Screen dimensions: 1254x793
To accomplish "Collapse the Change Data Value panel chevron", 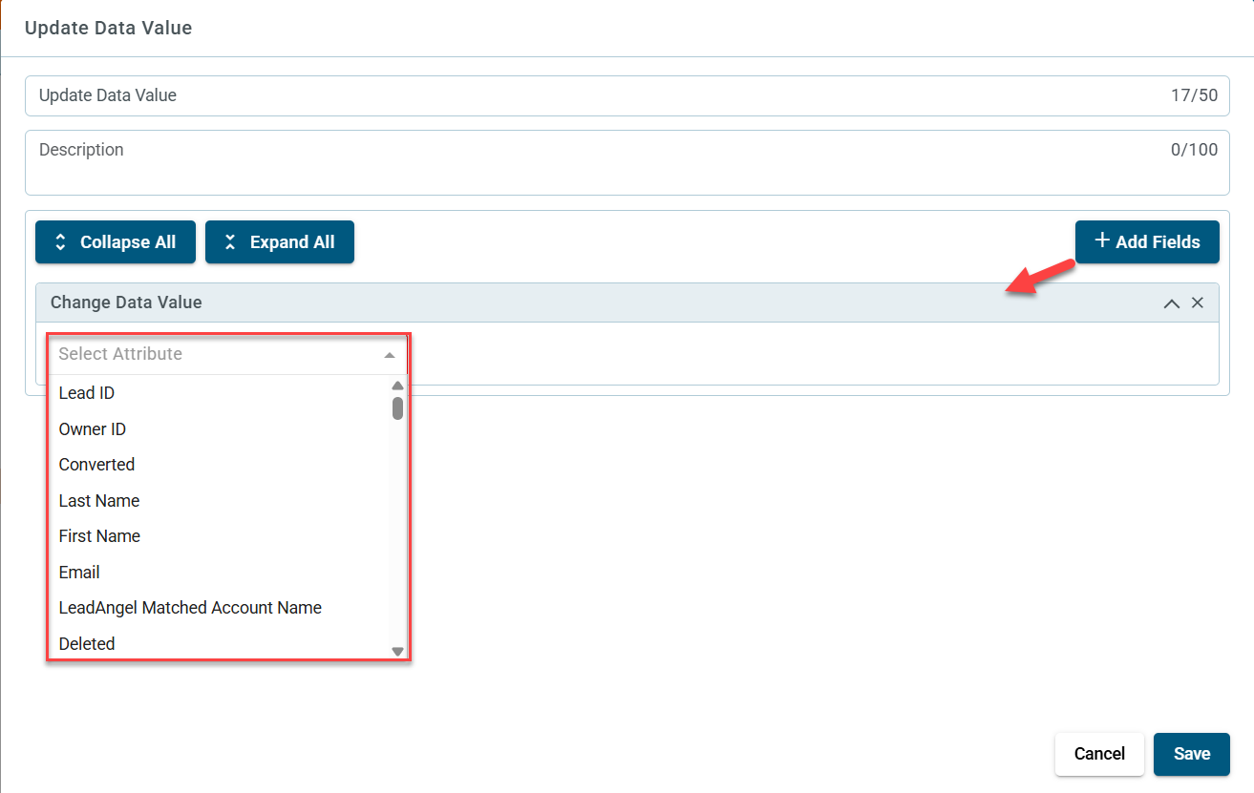I will point(1171,303).
